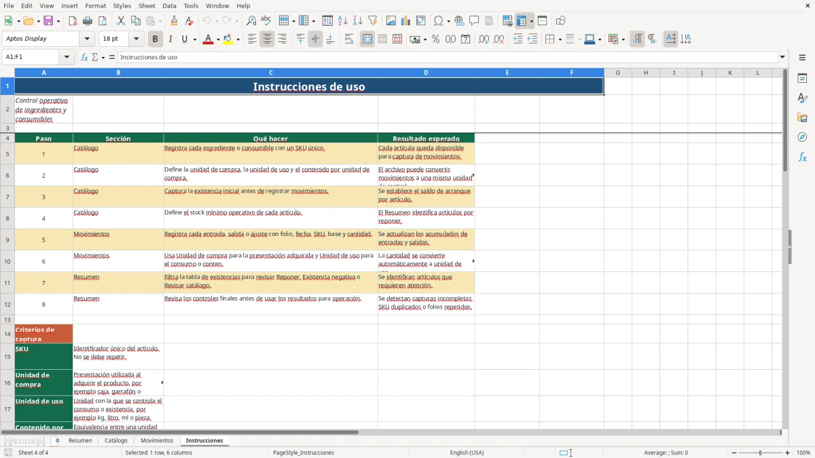The width and height of the screenshot is (815, 458).
Task: Insert special character omega icon
Action: point(438,21)
